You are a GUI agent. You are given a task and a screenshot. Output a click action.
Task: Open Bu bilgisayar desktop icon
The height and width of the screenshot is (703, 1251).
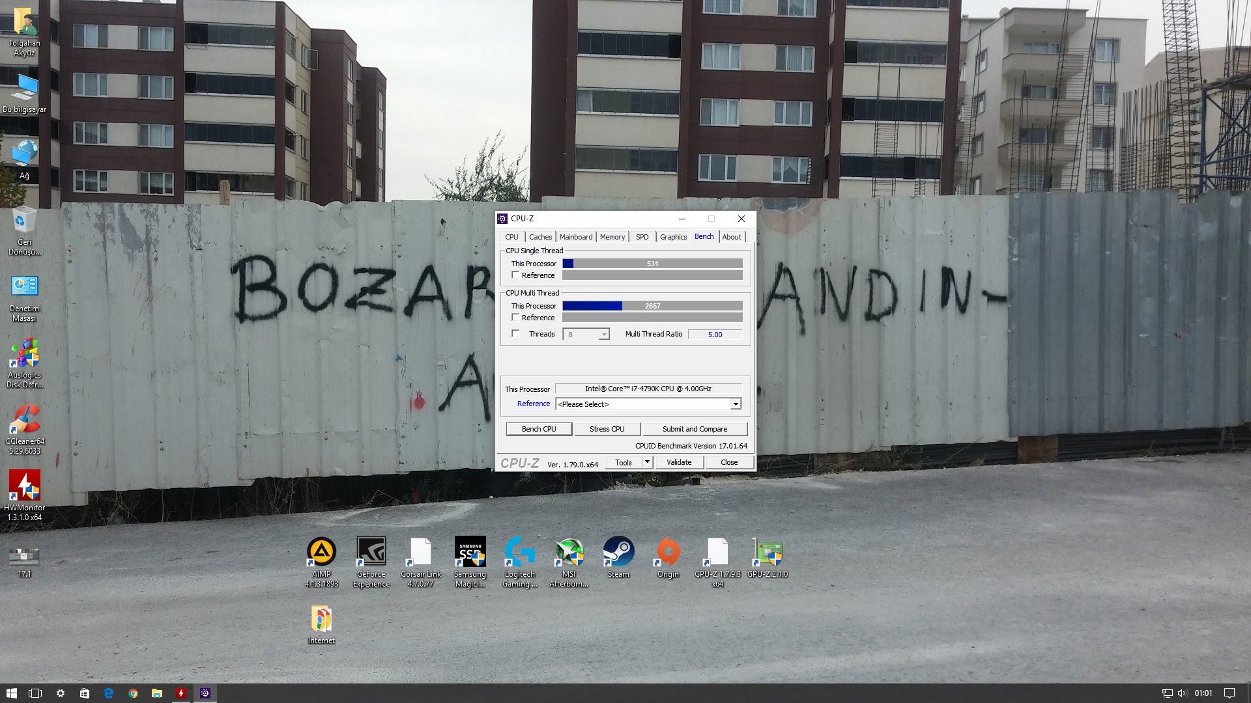point(24,93)
